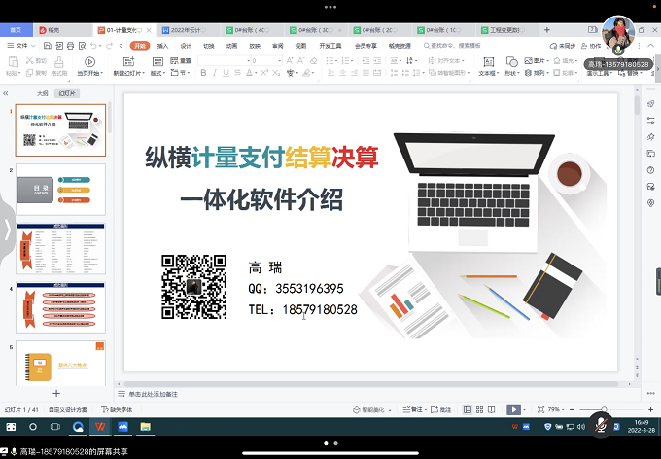Click the Outline (大纲) panel button
The image size is (661, 459).
tap(42, 93)
